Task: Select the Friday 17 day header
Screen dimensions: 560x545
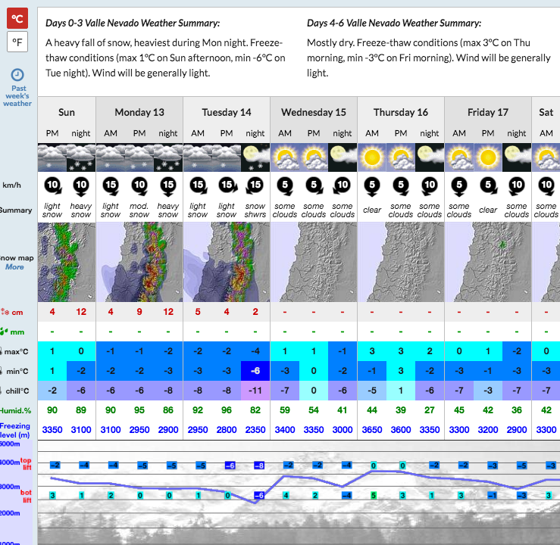Action: (x=488, y=112)
